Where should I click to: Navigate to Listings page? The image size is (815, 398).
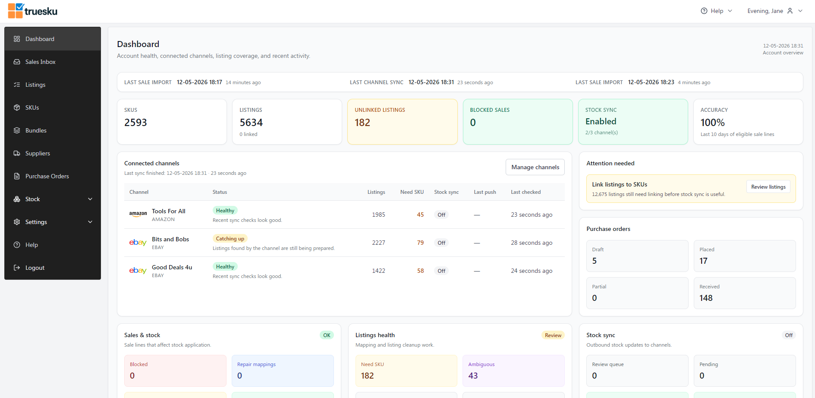[x=53, y=85]
